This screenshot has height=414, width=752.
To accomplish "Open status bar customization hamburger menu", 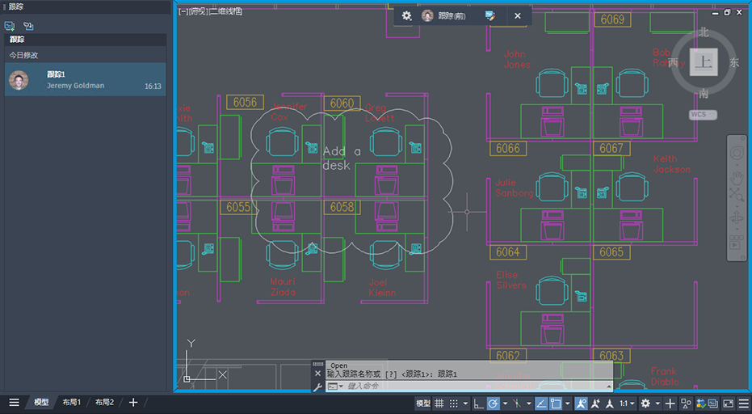I will pos(743,403).
